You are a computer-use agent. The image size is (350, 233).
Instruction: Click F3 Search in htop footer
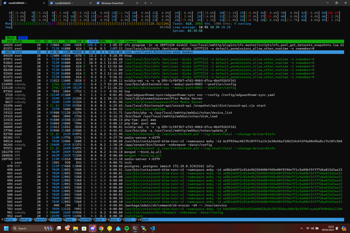point(38,220)
